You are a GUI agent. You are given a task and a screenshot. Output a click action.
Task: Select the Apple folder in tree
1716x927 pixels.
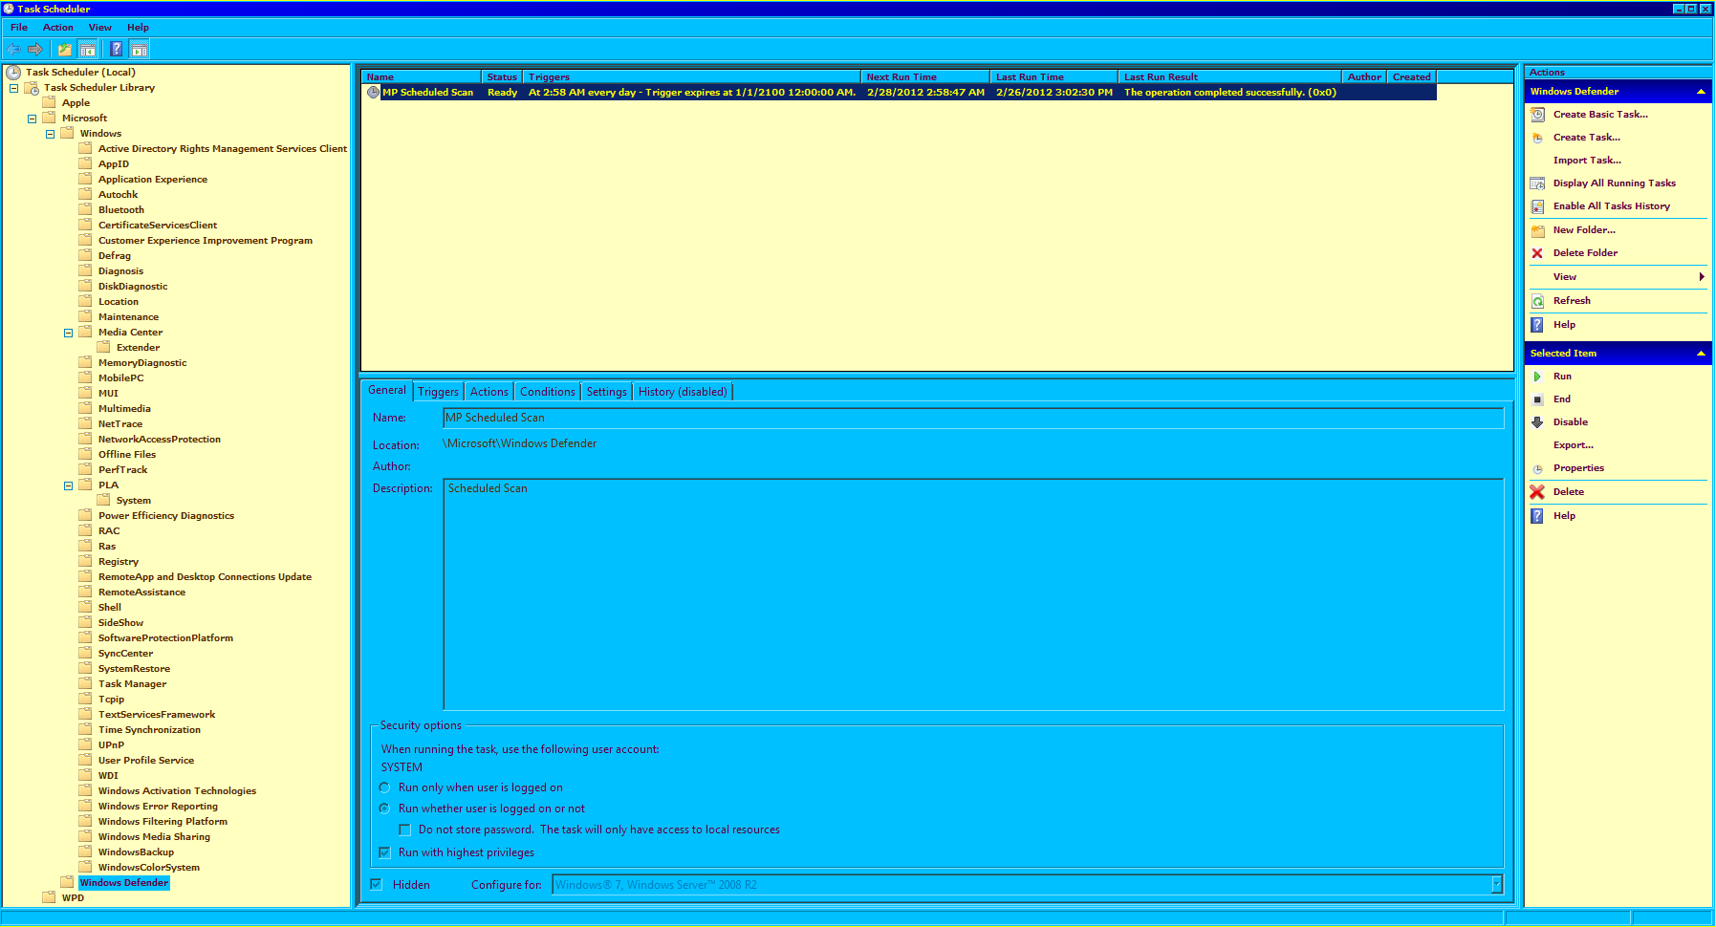pyautogui.click(x=76, y=103)
